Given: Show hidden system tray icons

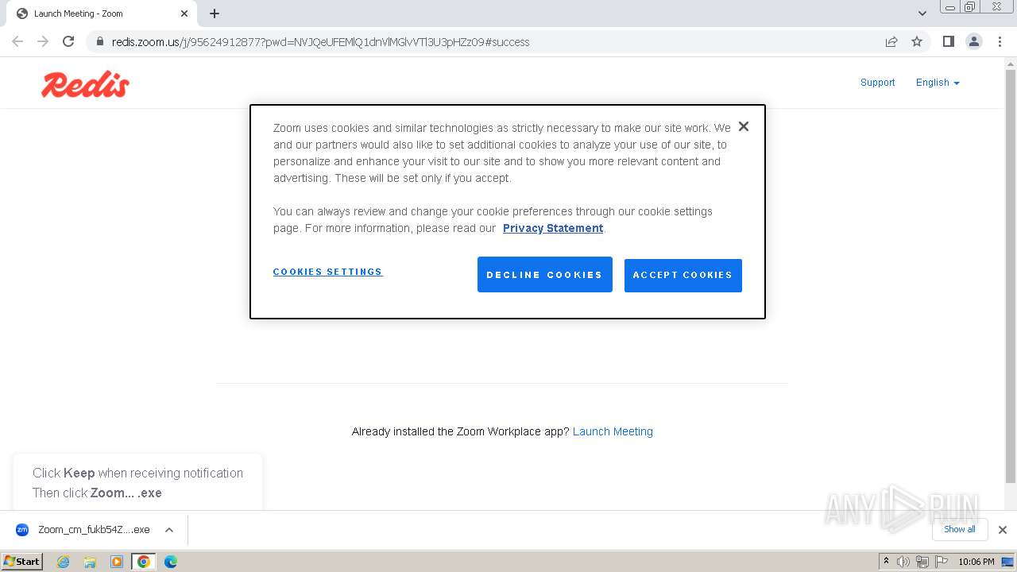Looking at the screenshot, I should (x=887, y=562).
